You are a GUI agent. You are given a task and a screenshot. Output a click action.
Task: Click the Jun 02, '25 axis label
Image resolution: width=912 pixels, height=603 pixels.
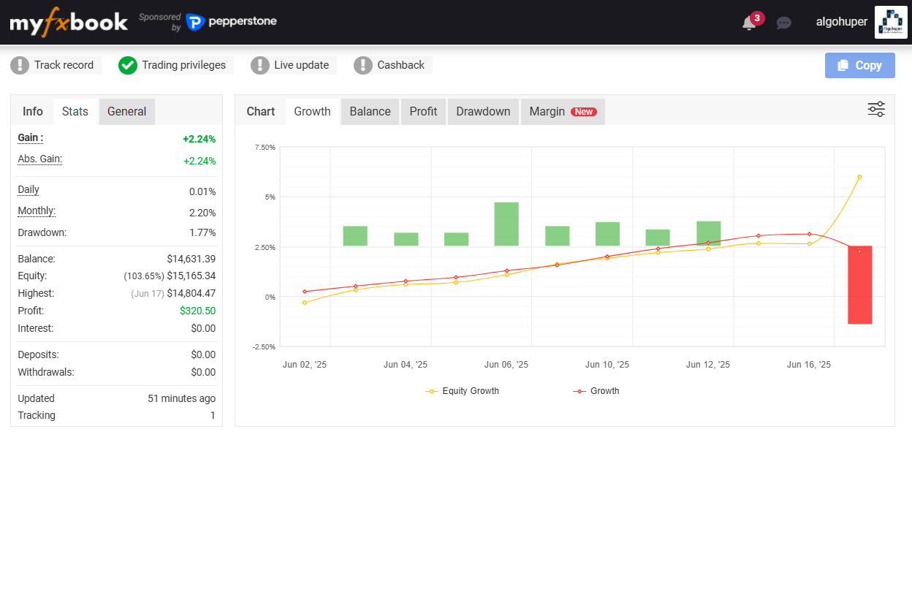[305, 365]
